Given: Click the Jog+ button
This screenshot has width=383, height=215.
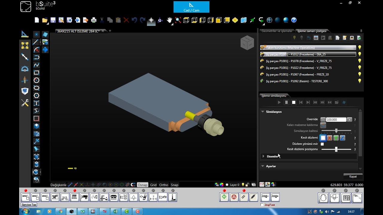Looking at the screenshot, I should click(275, 197).
